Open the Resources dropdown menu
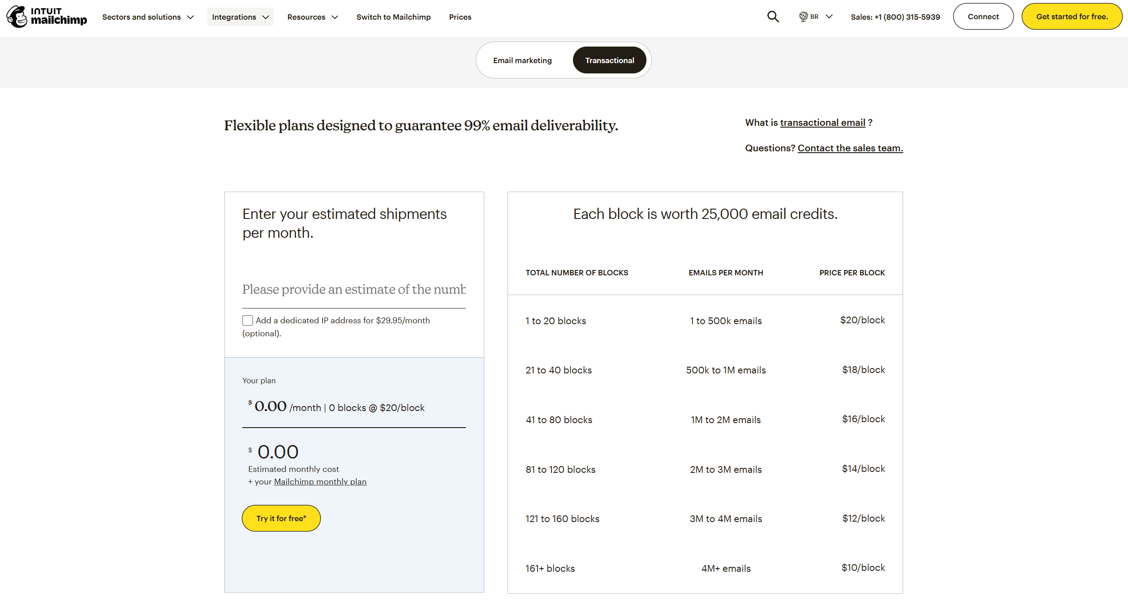Image resolution: width=1128 pixels, height=604 pixels. [312, 17]
